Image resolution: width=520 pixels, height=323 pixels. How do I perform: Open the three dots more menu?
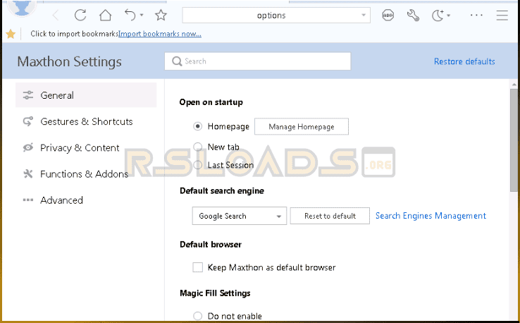tap(476, 16)
